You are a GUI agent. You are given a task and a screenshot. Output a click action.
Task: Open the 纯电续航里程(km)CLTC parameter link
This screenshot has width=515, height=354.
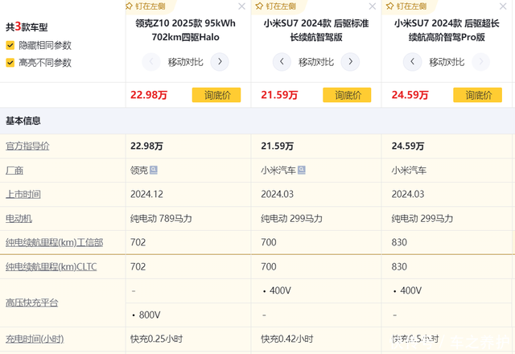pyautogui.click(x=51, y=266)
